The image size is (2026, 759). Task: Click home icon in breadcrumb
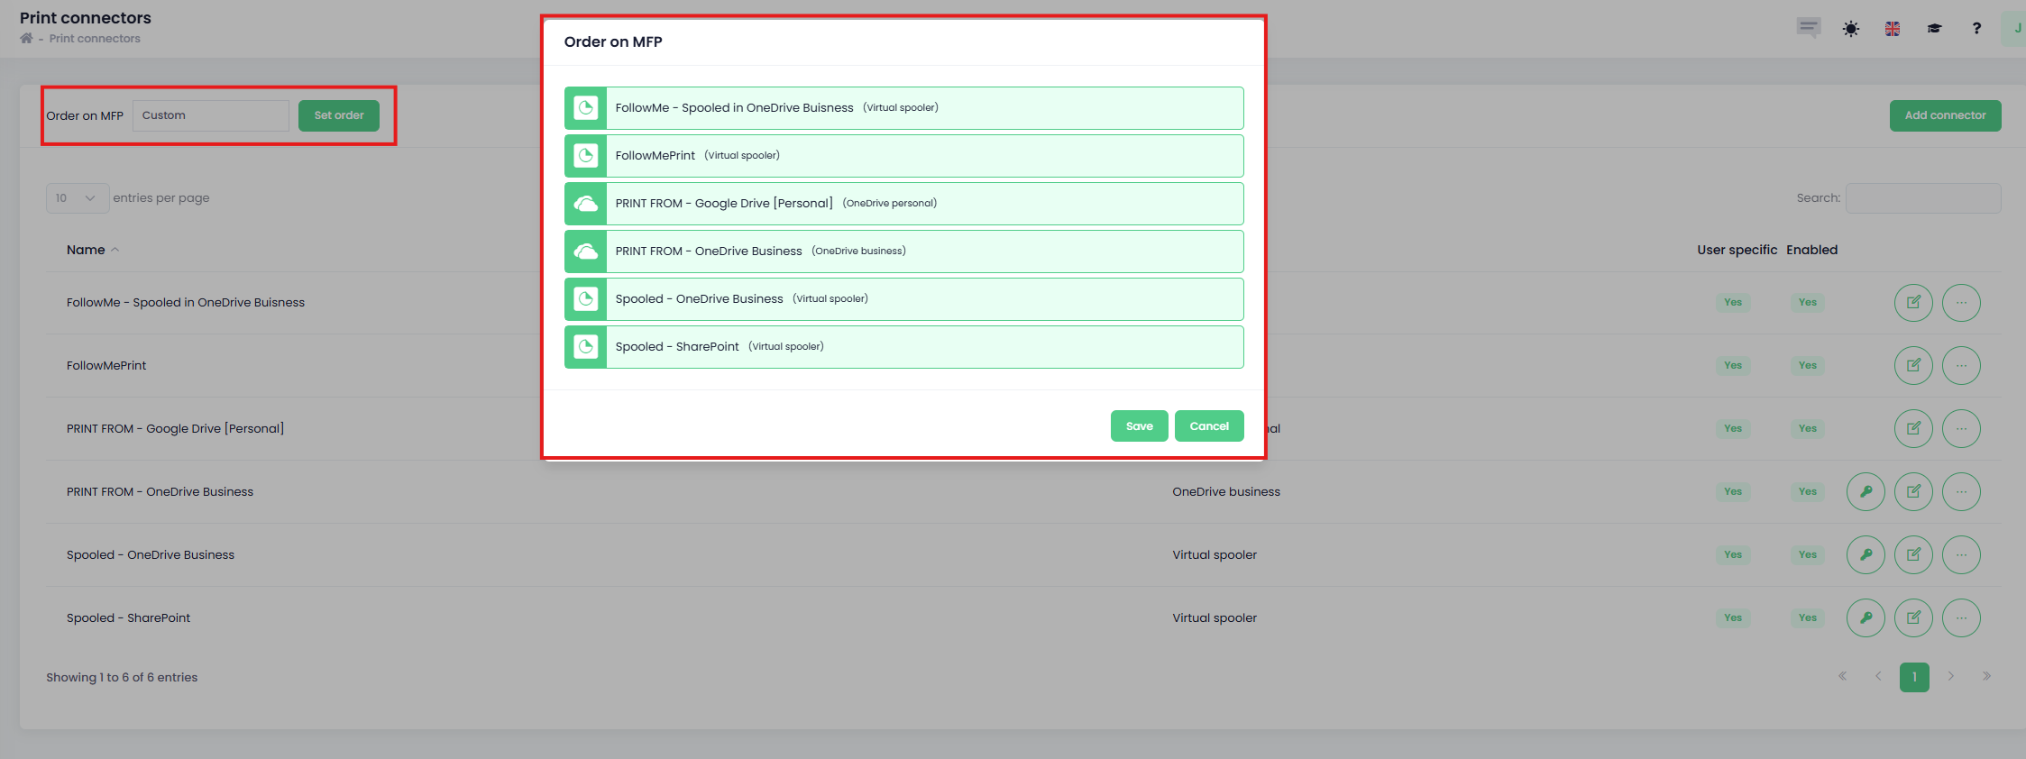point(26,39)
